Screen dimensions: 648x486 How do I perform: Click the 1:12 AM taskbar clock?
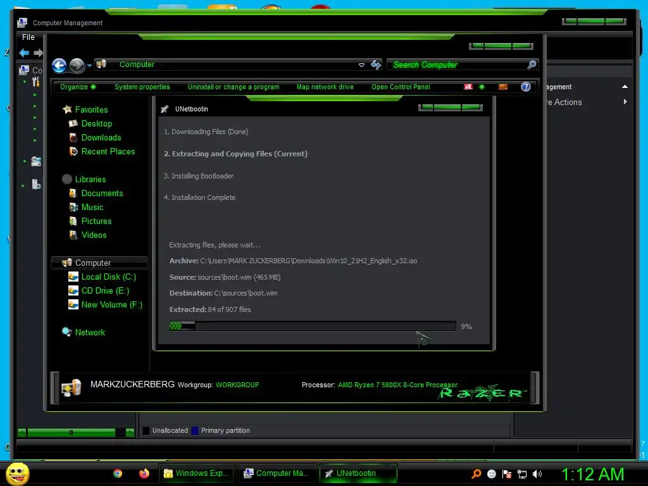592,475
